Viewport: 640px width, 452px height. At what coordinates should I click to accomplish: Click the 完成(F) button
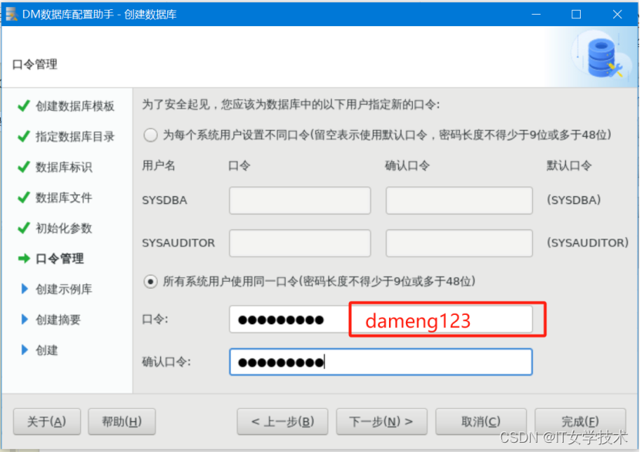(580, 421)
